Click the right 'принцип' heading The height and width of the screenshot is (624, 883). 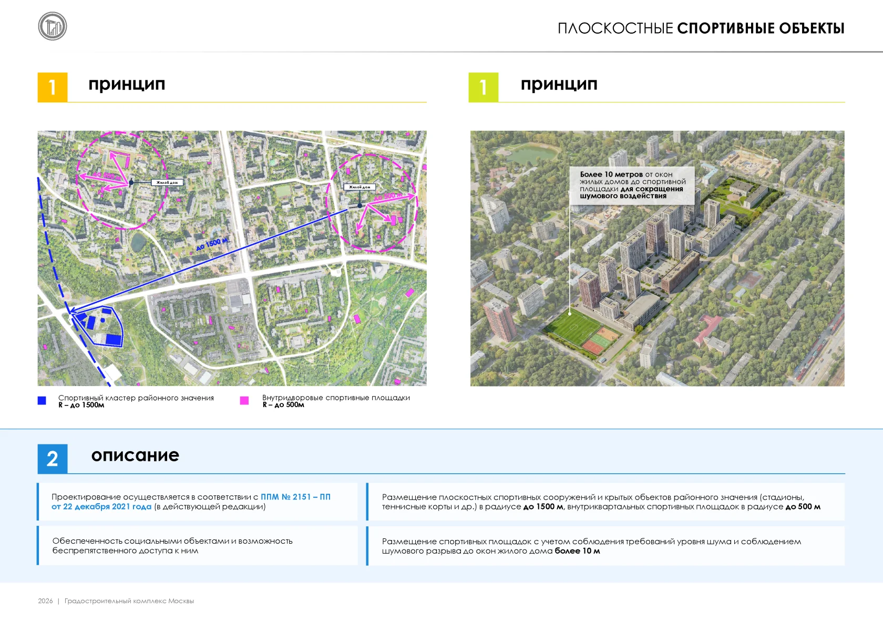[x=559, y=84]
